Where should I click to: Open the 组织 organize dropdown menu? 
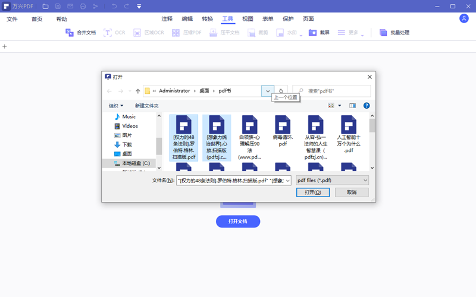click(116, 106)
